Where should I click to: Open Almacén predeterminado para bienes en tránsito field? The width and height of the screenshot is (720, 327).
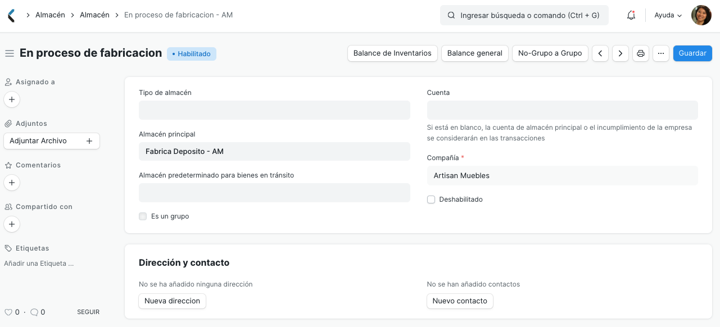(x=274, y=193)
